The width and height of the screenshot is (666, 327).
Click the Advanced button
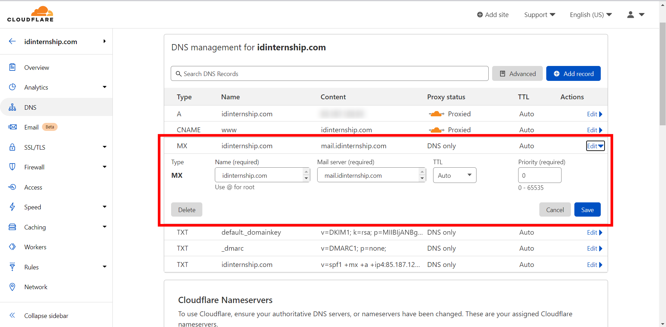pos(517,74)
